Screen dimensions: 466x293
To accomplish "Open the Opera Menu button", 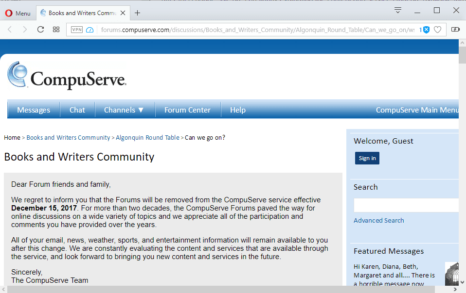I will (18, 13).
